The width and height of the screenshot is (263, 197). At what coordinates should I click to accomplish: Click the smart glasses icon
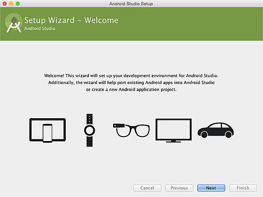coord(131,130)
